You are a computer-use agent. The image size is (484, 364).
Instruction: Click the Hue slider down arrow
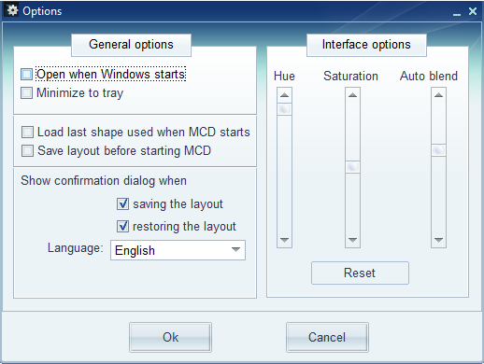284,240
